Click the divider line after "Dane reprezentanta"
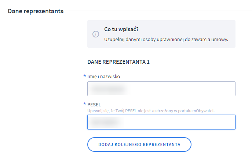Image resolution: width=252 pixels, height=161 pixels. 158,11
